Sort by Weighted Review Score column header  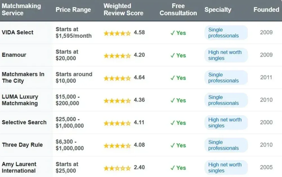click(123, 10)
